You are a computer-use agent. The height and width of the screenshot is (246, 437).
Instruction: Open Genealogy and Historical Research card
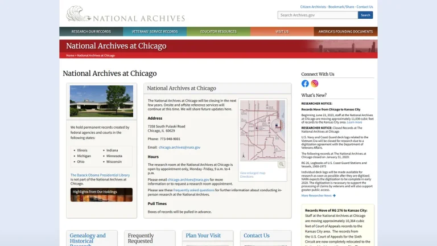[88, 240]
